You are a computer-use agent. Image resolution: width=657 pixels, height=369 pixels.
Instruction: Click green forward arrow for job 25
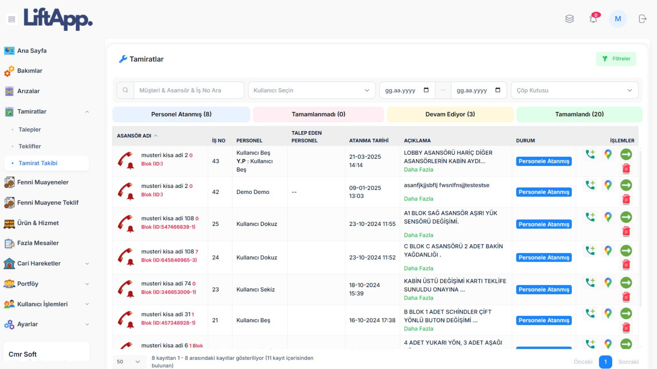point(626,217)
